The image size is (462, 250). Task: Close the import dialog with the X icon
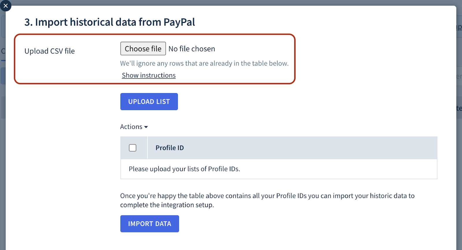pos(5,5)
